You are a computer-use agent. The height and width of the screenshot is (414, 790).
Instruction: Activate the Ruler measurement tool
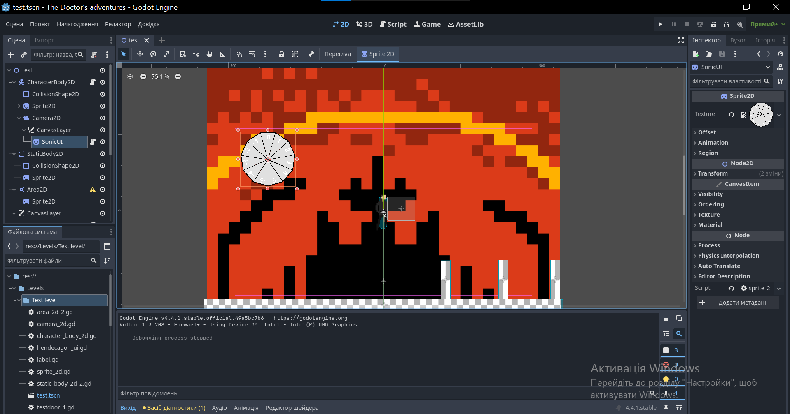[222, 54]
